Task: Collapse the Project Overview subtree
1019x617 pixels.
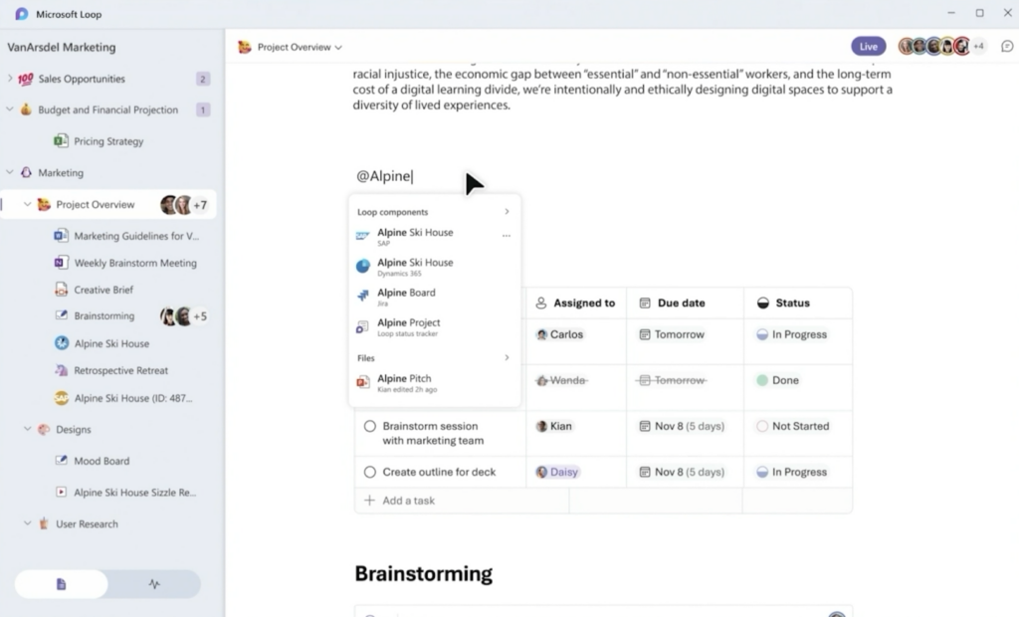Action: [x=27, y=204]
